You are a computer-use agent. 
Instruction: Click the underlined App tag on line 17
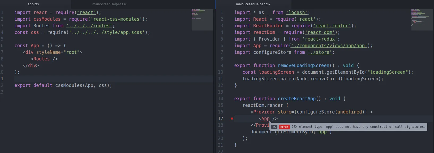265,119
